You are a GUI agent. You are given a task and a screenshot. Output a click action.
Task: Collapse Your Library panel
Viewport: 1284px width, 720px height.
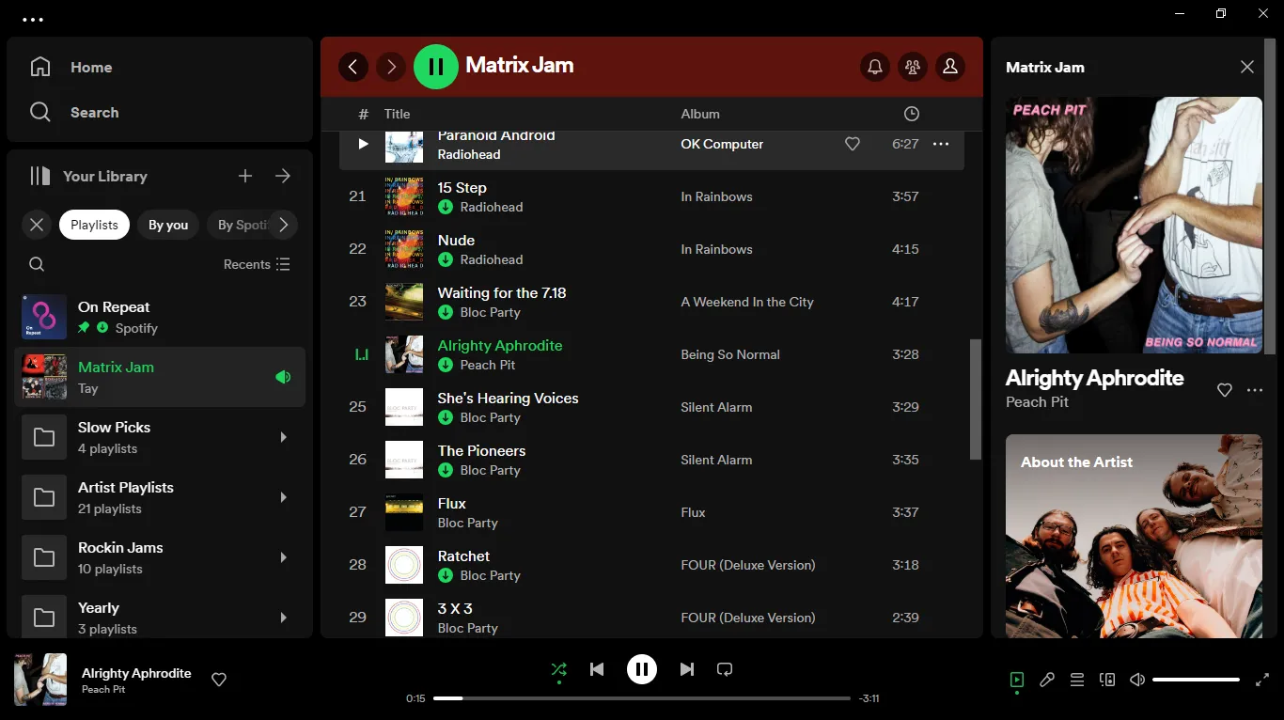pyautogui.click(x=89, y=176)
